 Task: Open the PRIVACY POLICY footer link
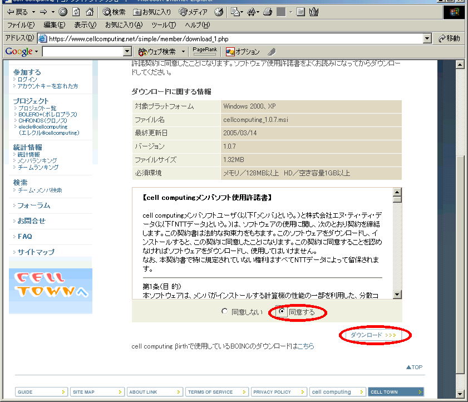(278, 392)
